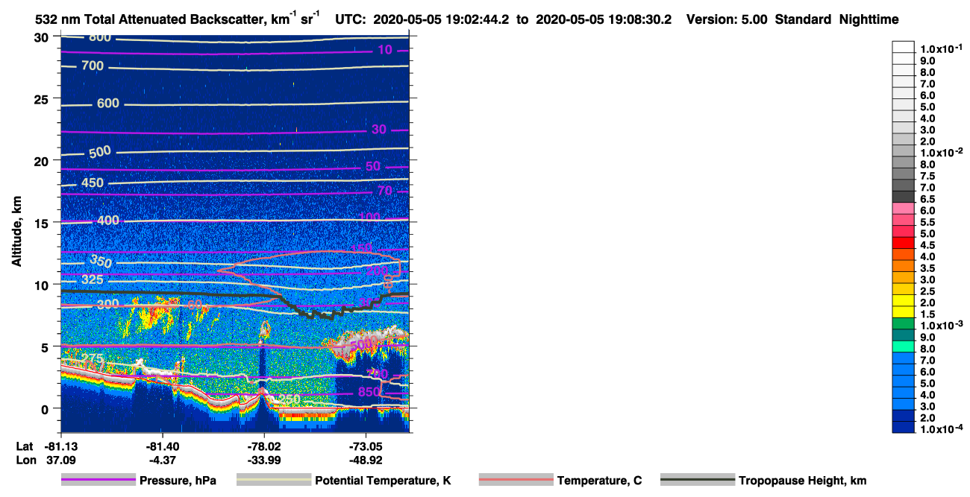Click the magenta 850 hPa pressure contour label
This screenshot has height=497, width=970.
370,392
